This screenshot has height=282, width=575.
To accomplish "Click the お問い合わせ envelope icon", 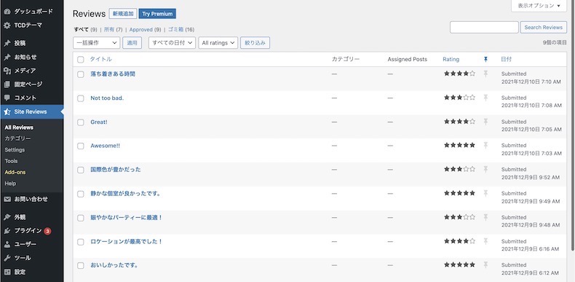I will click(x=7, y=199).
